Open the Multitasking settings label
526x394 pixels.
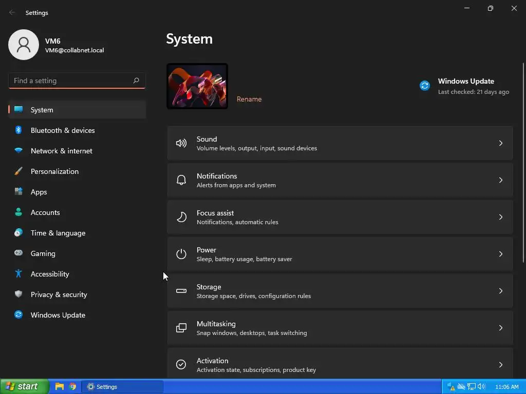point(216,324)
